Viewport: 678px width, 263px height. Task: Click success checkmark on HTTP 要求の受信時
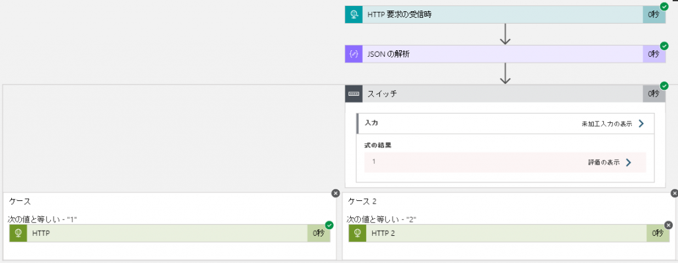pyautogui.click(x=664, y=6)
